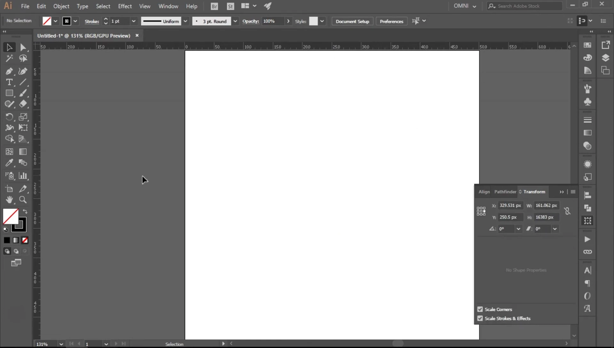
Task: Select the Gradient tool
Action: point(23,152)
